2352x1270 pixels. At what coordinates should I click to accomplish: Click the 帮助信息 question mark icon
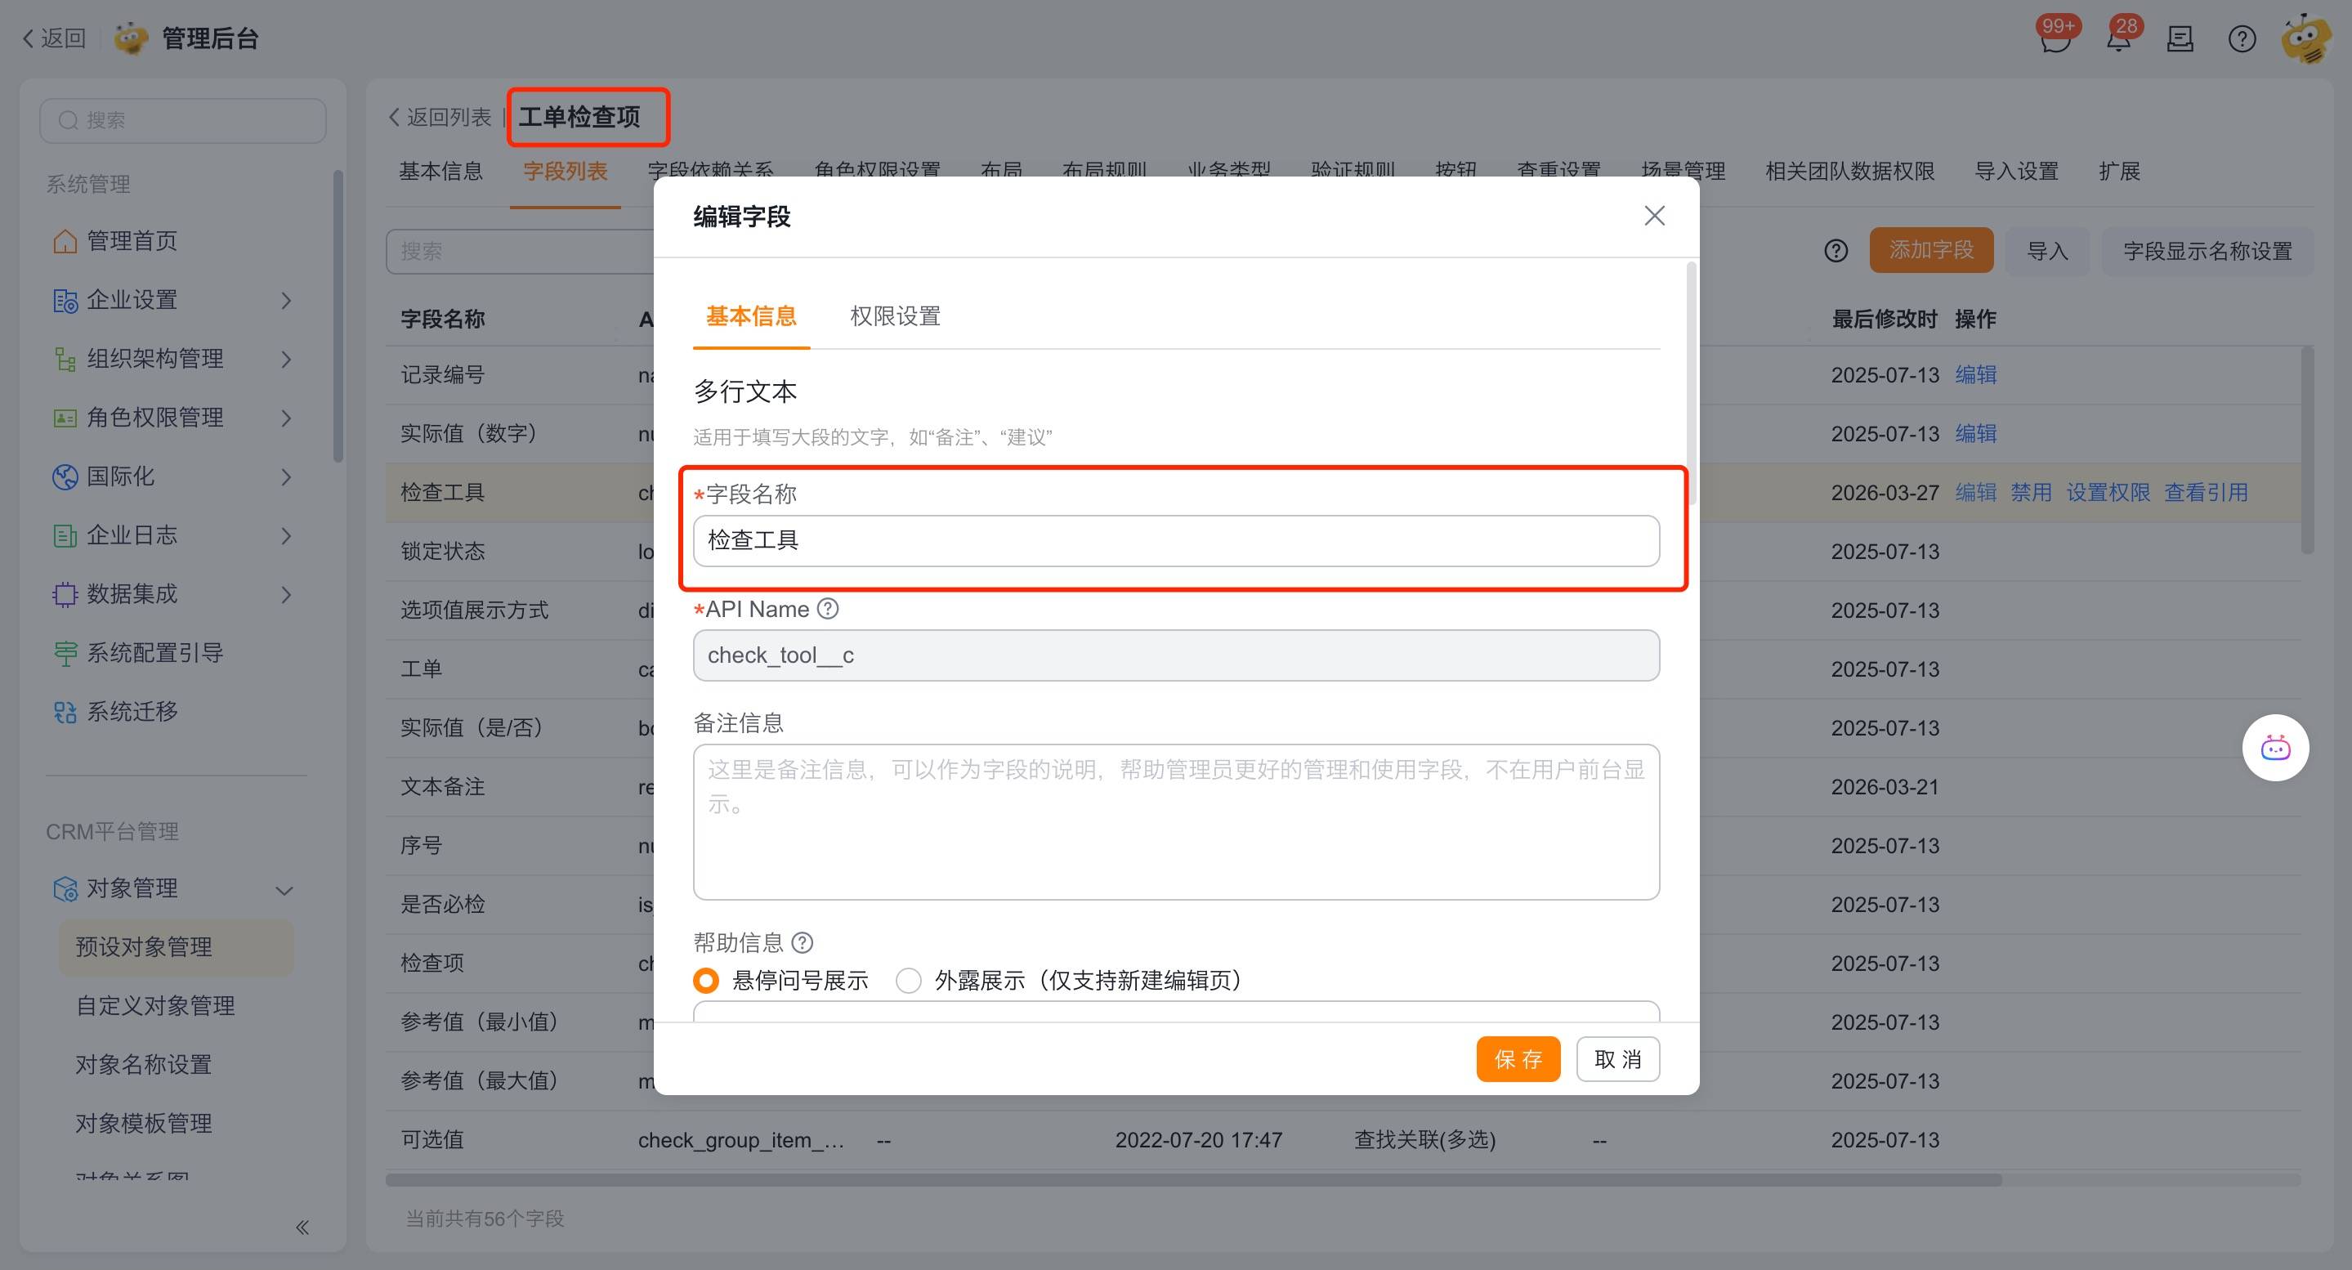[x=802, y=942]
